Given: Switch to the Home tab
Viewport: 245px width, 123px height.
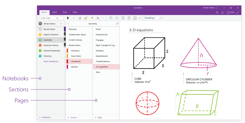Looking at the screenshot, I should tap(44, 12).
